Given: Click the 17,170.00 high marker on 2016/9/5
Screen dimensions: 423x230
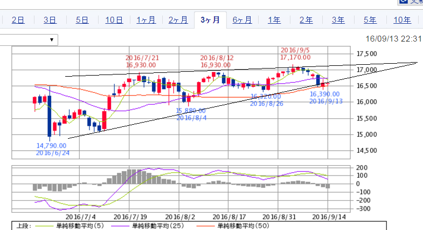Looking at the screenshot, I should (x=295, y=57).
